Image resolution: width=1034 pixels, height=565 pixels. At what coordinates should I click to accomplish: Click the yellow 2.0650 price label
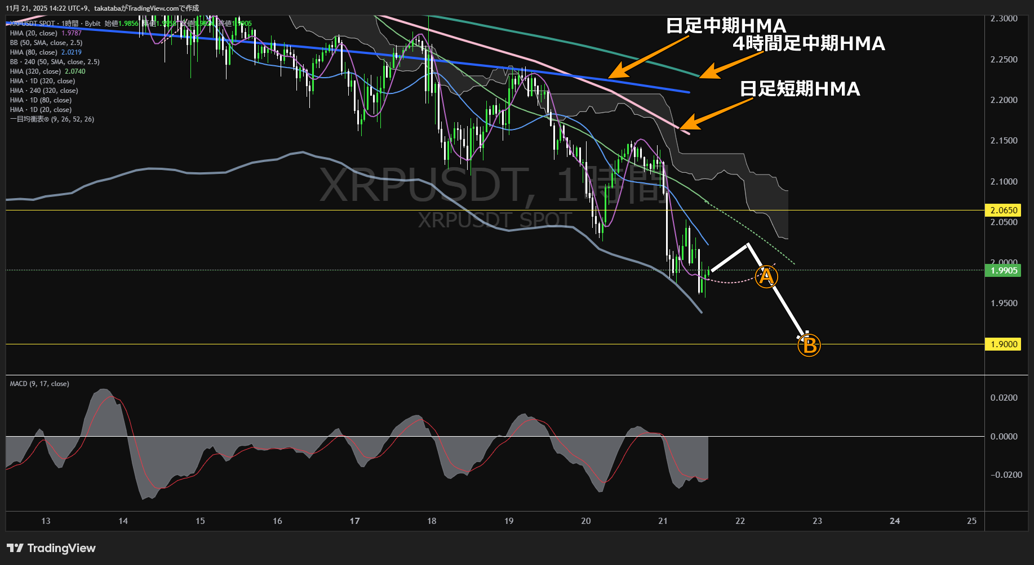click(x=1004, y=210)
